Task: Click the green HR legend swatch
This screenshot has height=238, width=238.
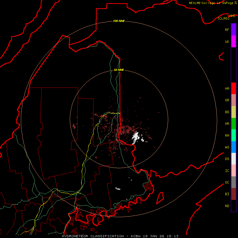Action: pos(234,123)
